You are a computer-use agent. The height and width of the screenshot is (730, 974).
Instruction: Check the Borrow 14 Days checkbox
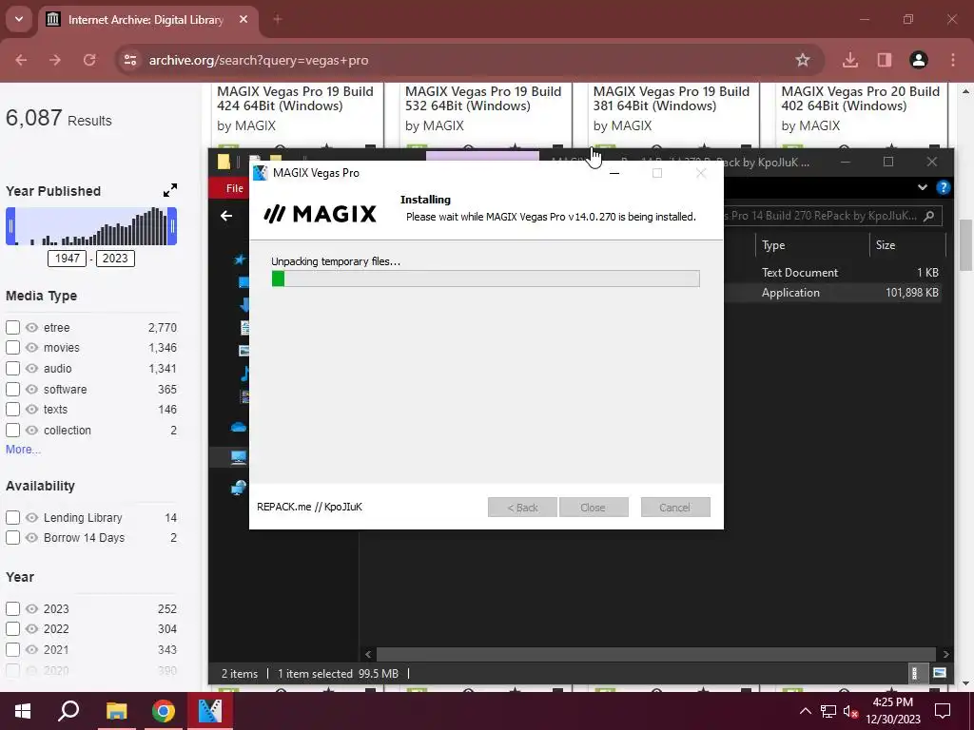[12, 538]
